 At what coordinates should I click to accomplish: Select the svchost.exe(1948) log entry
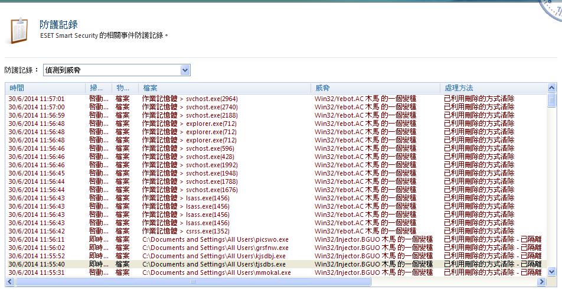pos(276,173)
